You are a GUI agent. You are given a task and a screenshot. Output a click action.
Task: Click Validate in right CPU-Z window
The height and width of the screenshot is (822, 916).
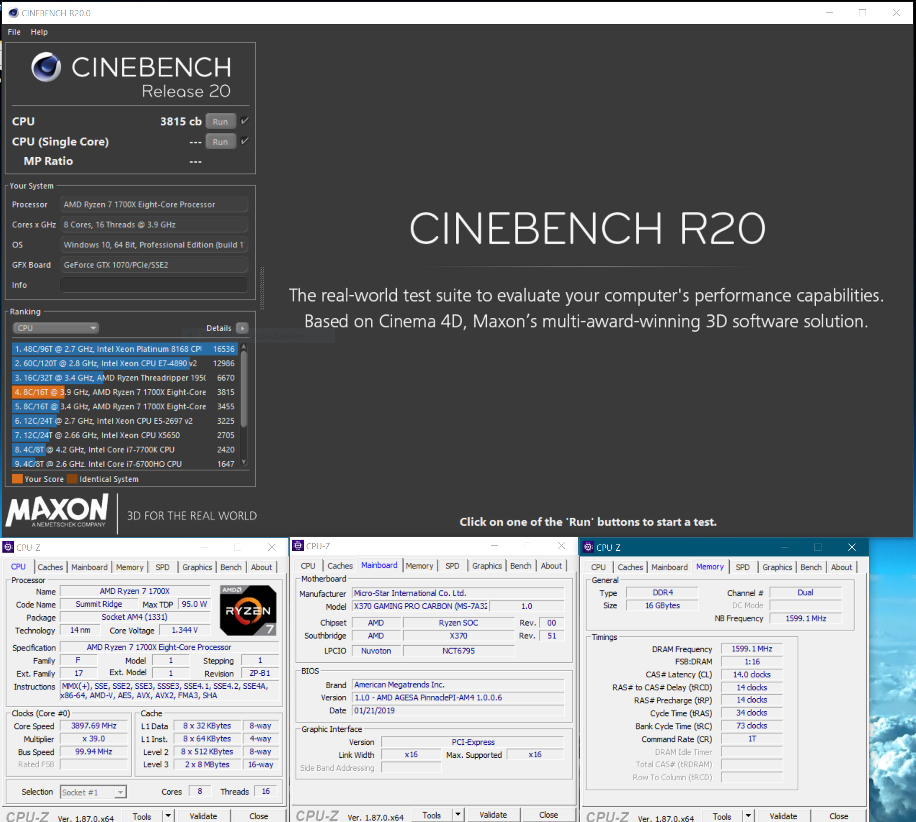click(x=783, y=816)
